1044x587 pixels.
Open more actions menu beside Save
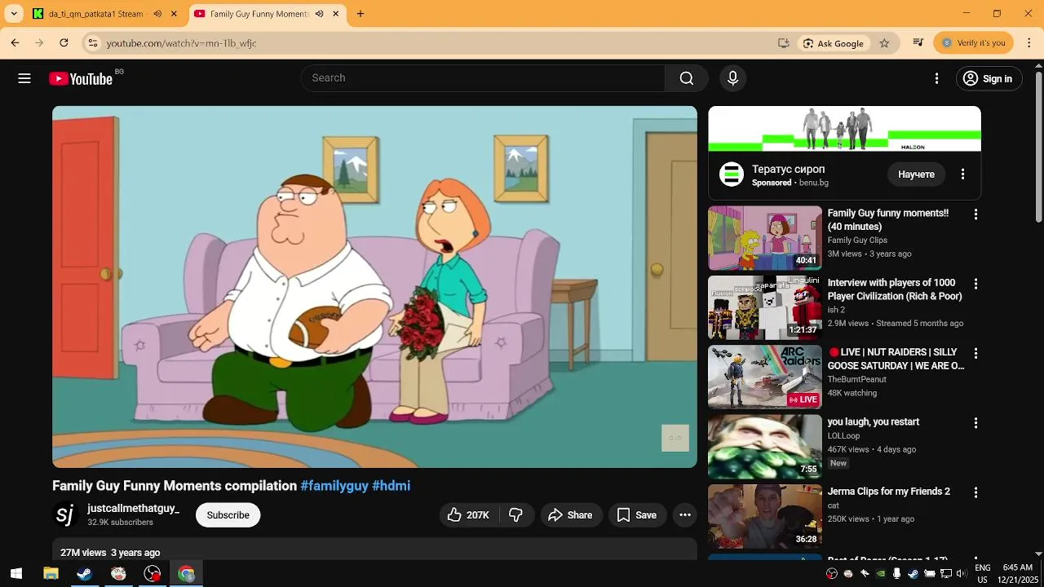point(685,514)
